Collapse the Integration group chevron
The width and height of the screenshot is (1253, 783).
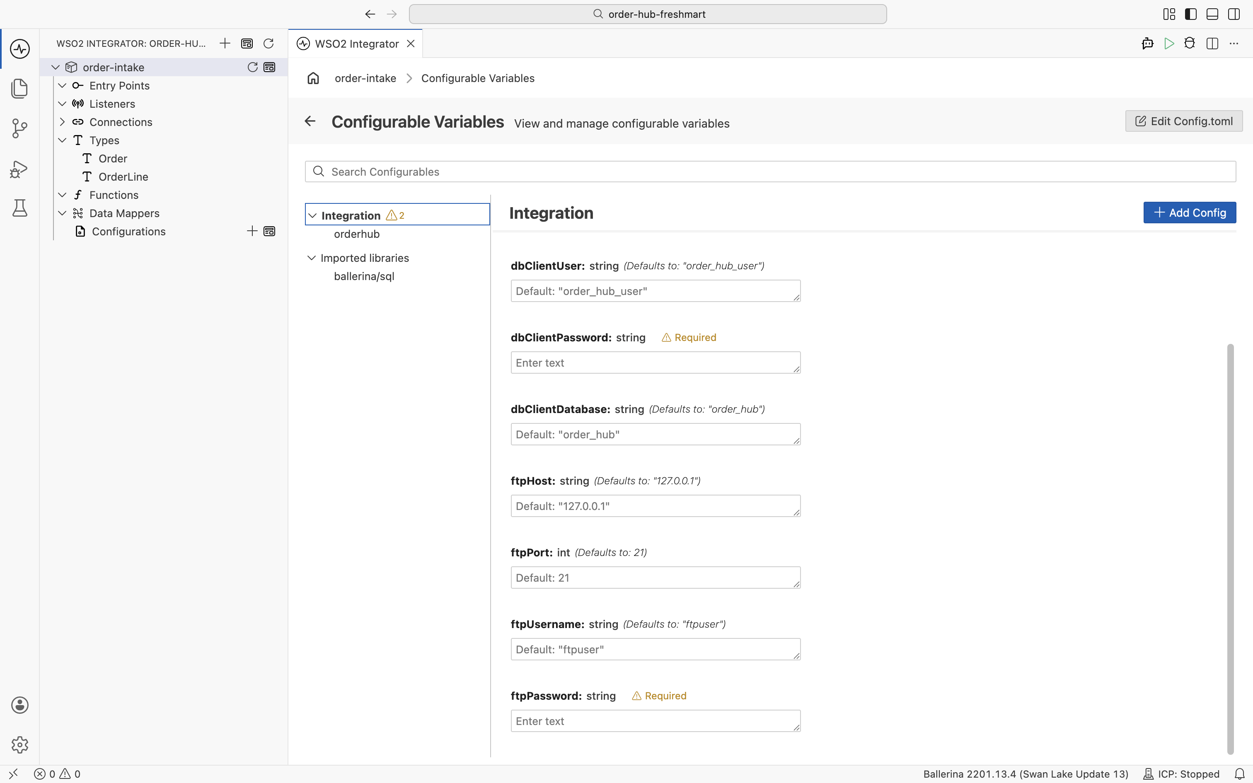click(x=312, y=215)
